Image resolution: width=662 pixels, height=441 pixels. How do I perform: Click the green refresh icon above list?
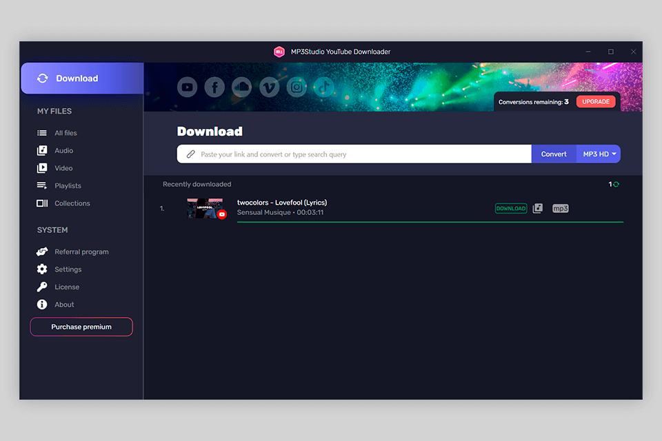tap(616, 185)
